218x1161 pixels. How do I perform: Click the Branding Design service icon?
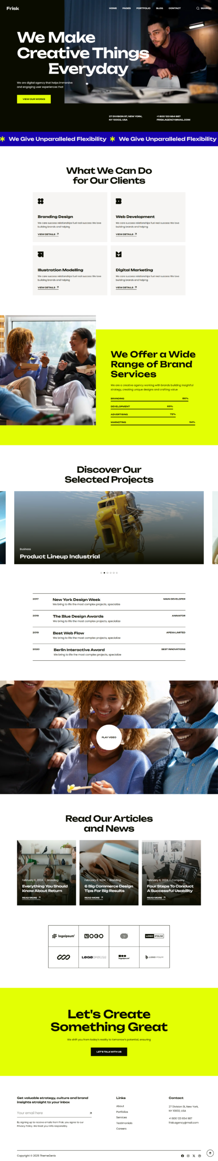pyautogui.click(x=41, y=201)
